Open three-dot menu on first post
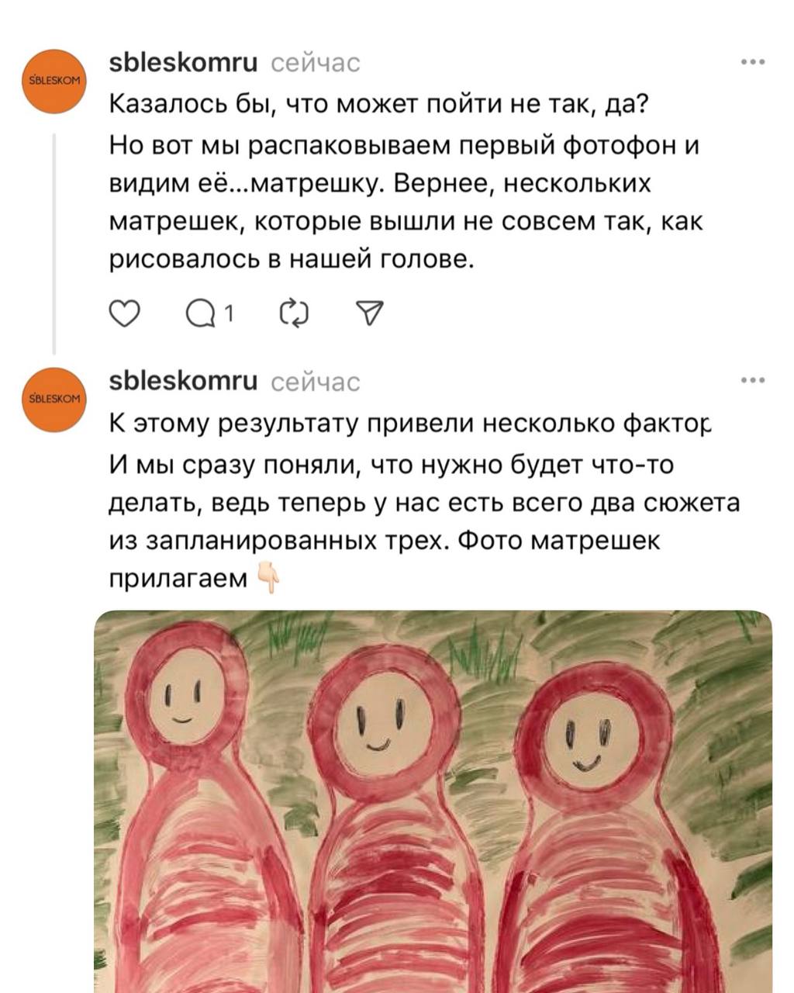 click(x=753, y=62)
